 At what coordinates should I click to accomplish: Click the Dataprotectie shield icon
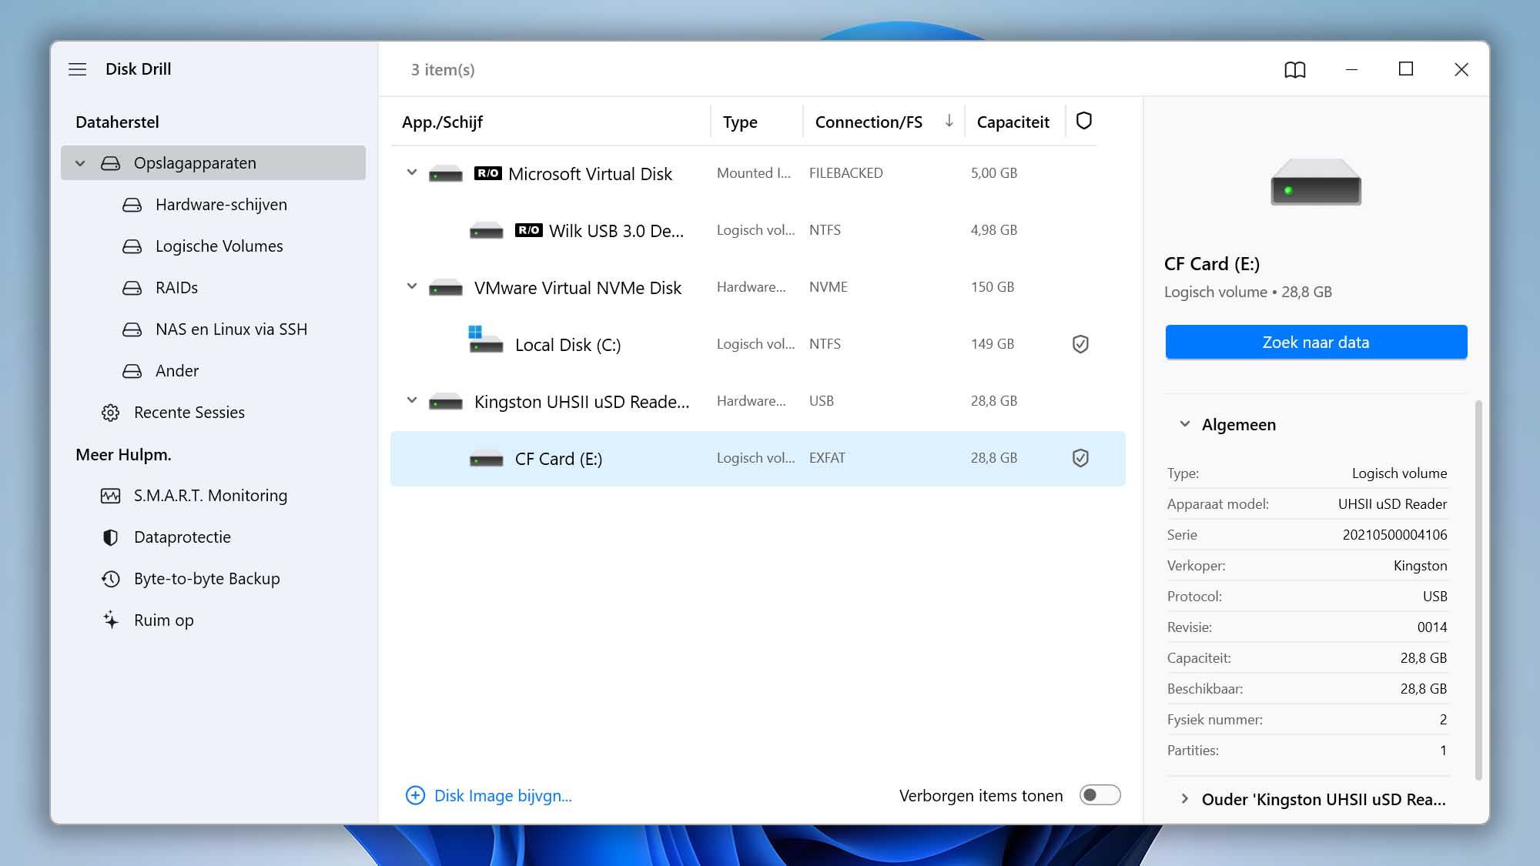click(x=111, y=537)
